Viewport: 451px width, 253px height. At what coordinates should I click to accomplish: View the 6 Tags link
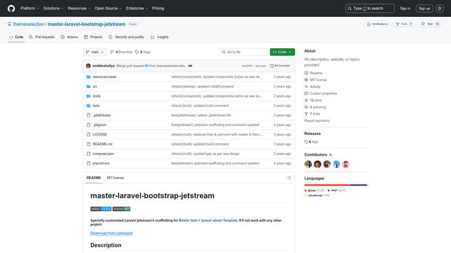pyautogui.click(x=143, y=52)
